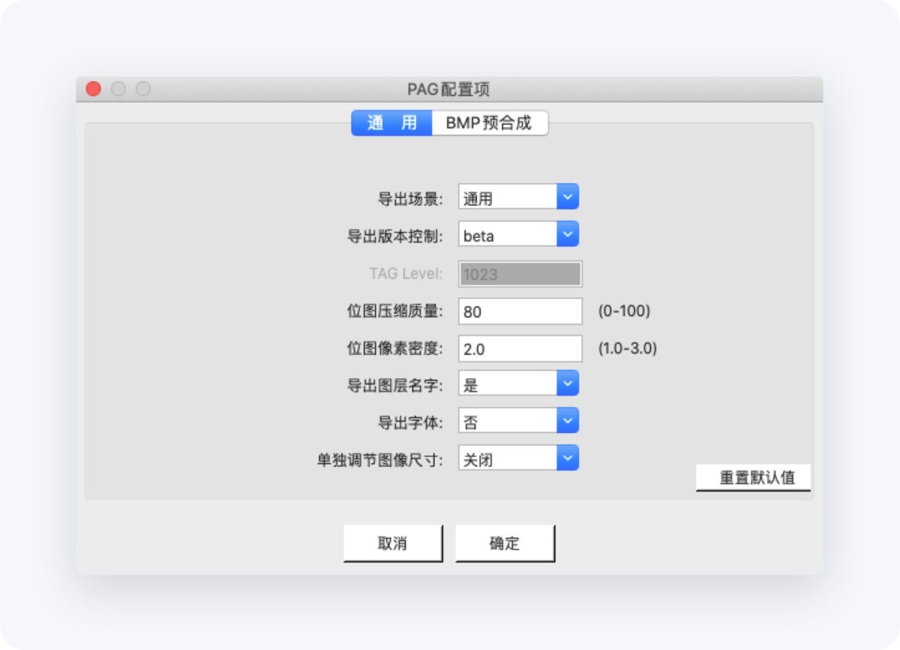
Task: Switch to the BMP预合成 tab
Action: click(x=490, y=123)
